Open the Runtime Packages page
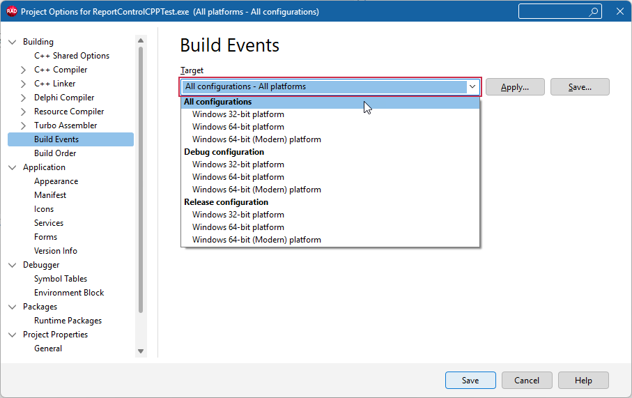 click(x=68, y=321)
